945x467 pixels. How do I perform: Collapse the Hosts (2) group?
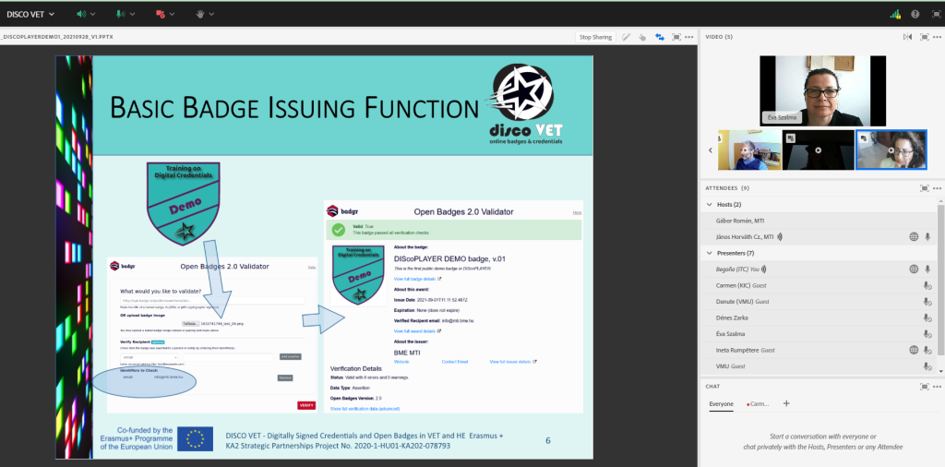709,204
